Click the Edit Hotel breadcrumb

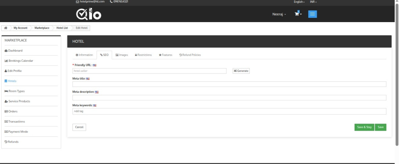[81, 28]
